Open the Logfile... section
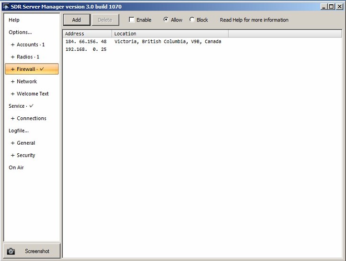The width and height of the screenshot is (346, 261). coord(19,131)
